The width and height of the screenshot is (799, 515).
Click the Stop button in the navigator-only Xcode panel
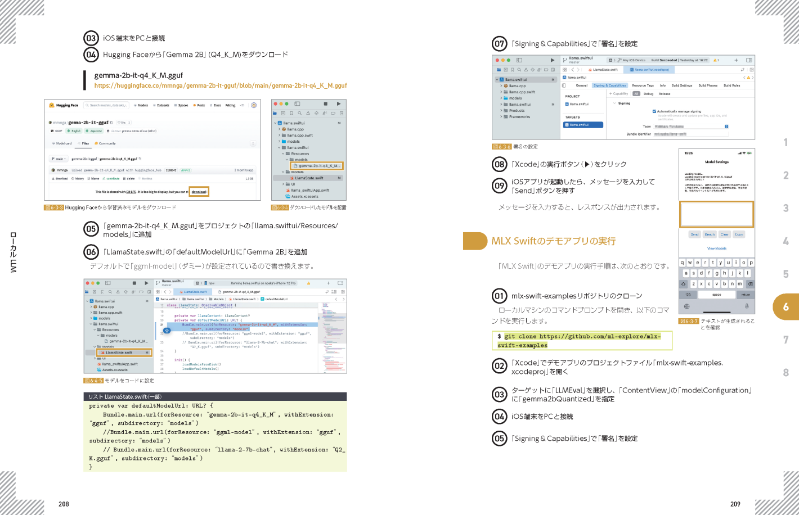click(x=326, y=104)
